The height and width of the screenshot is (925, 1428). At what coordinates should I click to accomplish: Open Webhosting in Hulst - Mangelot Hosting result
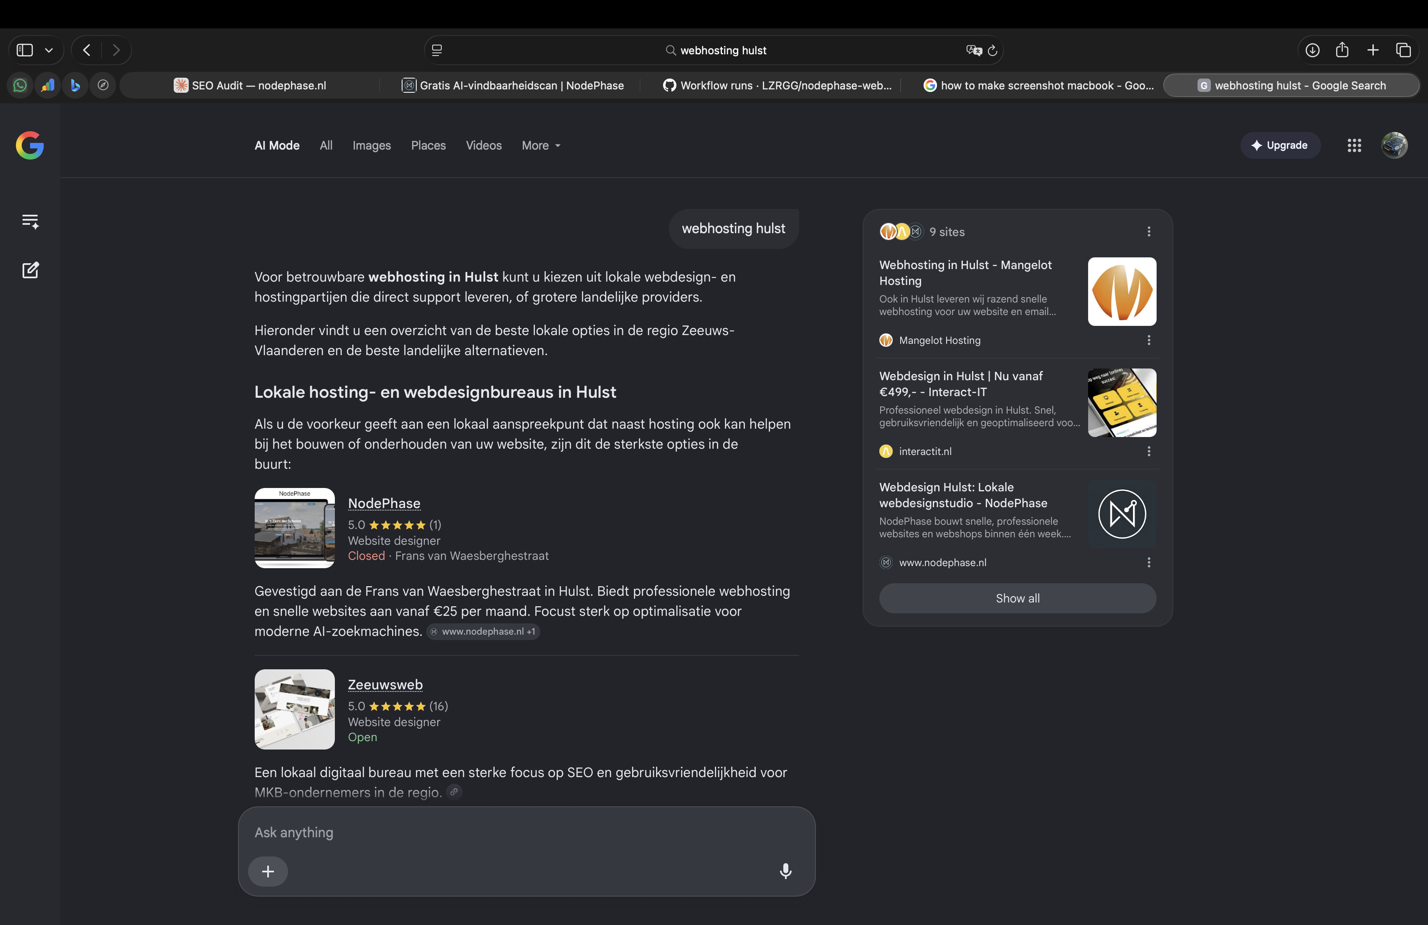965,272
